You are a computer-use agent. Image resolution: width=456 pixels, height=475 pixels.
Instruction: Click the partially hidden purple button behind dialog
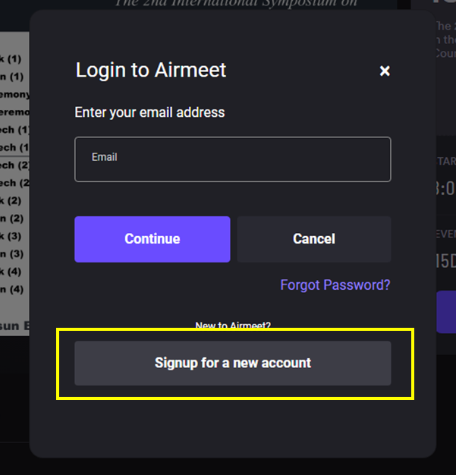click(x=446, y=312)
